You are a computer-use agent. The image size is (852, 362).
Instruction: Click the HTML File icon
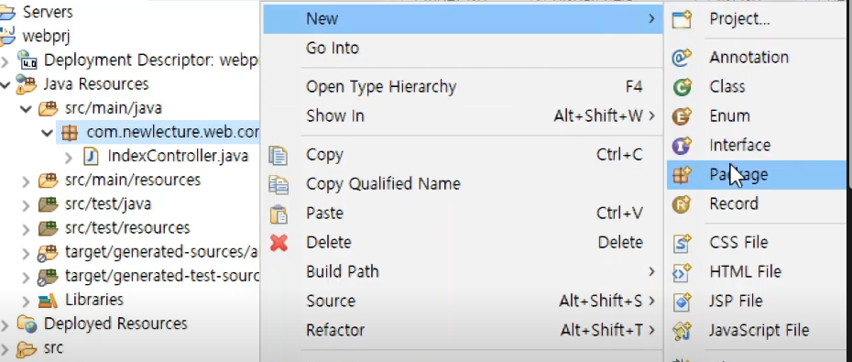pos(682,272)
